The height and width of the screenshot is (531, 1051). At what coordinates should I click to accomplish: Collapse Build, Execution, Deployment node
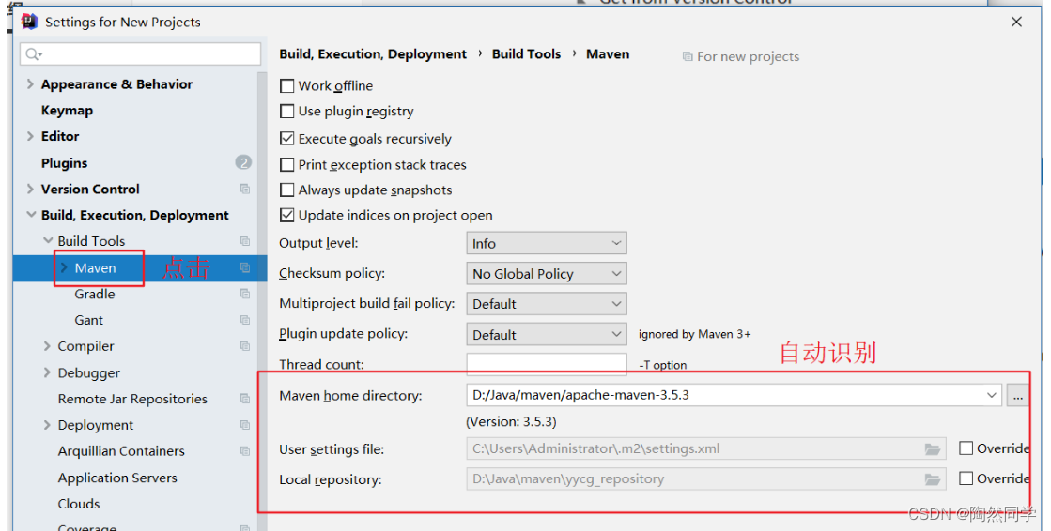[x=31, y=215]
